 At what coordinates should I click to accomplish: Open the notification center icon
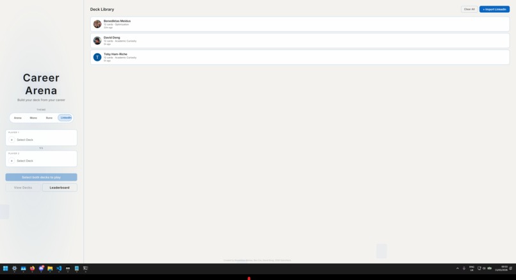(x=511, y=268)
